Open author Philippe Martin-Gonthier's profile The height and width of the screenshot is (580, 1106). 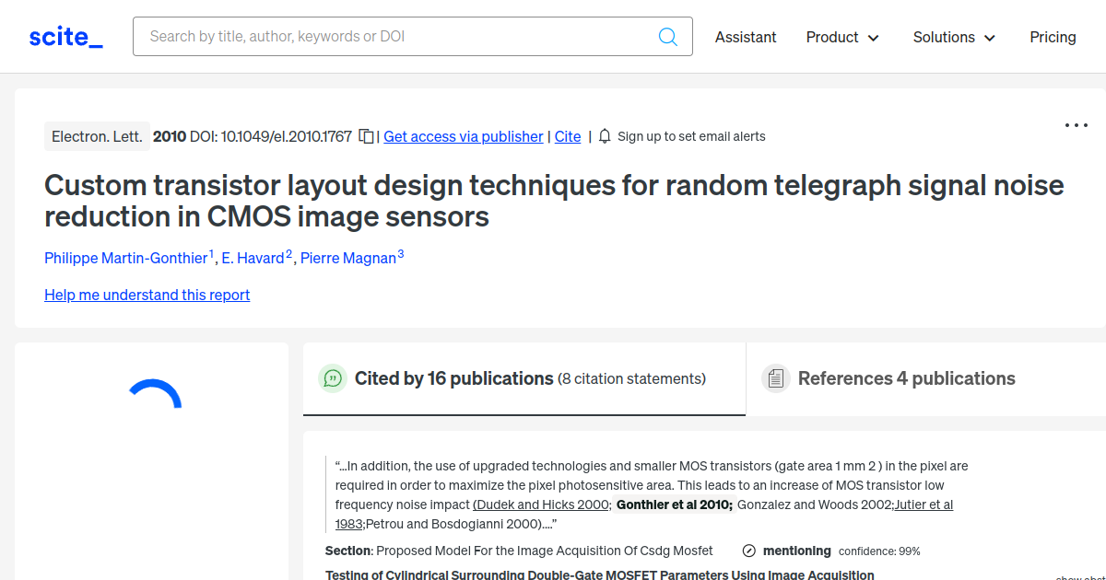pyautogui.click(x=125, y=258)
